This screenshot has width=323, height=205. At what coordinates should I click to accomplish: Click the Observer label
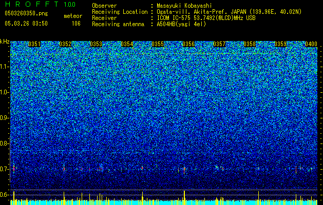[104, 6]
